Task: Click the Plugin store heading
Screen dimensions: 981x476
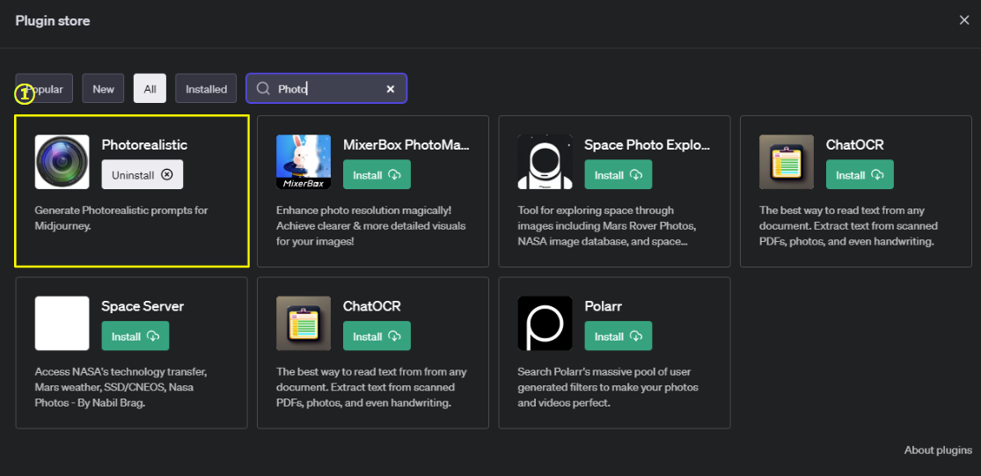Action: (53, 20)
